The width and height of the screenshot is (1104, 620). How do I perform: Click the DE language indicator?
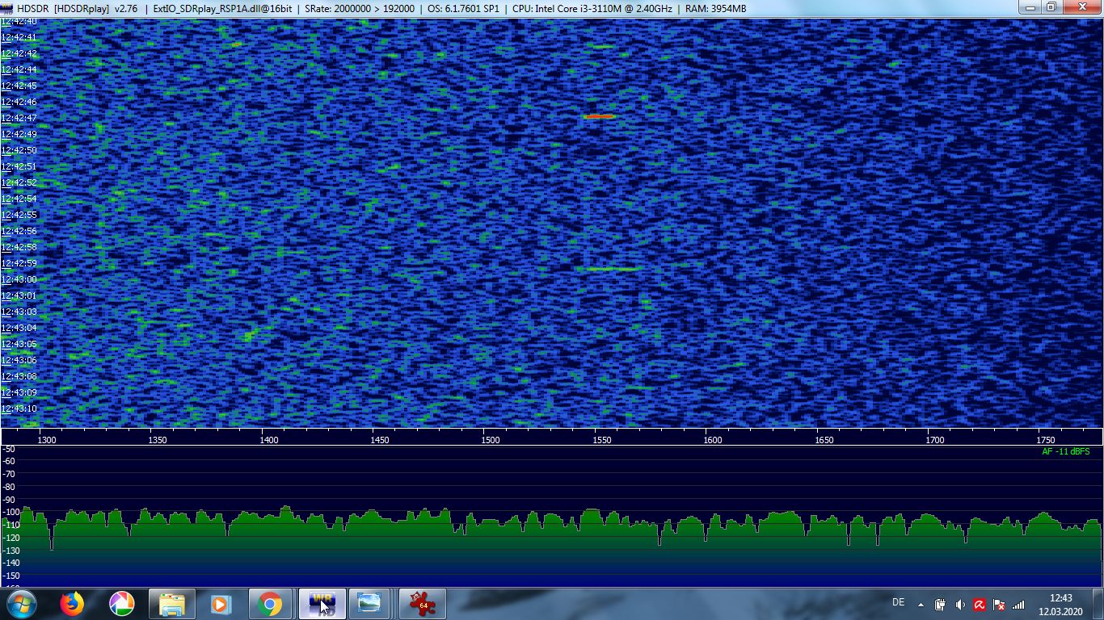coord(898,602)
